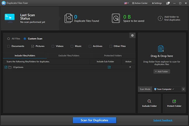Switch to Include Files/Folders tab
The width and height of the screenshot is (189, 126).
pos(25,56)
